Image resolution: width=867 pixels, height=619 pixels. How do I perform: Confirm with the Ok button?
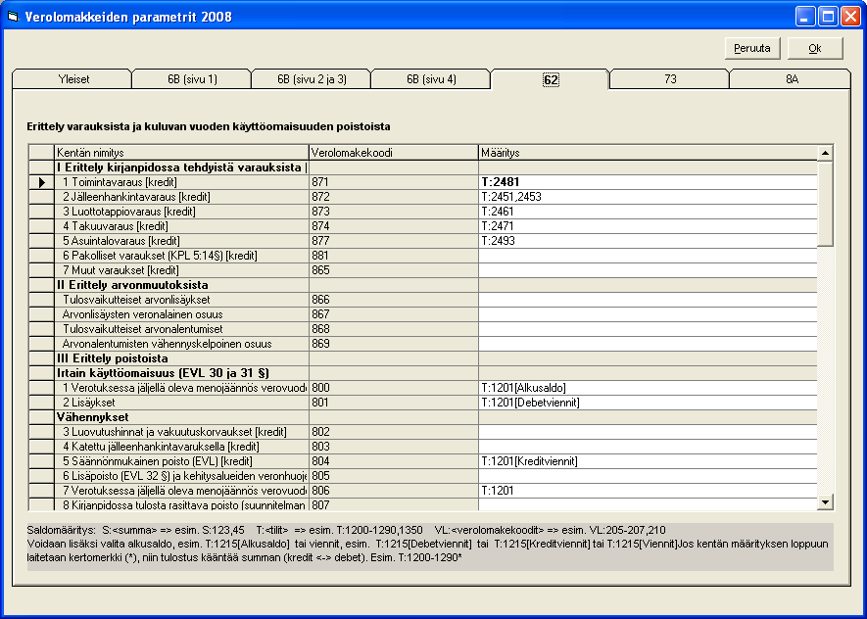pos(815,48)
